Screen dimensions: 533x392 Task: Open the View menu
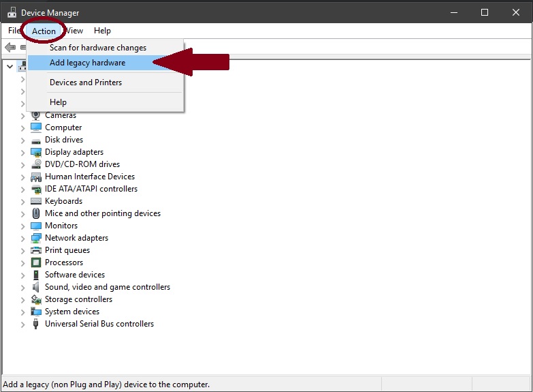pos(74,31)
